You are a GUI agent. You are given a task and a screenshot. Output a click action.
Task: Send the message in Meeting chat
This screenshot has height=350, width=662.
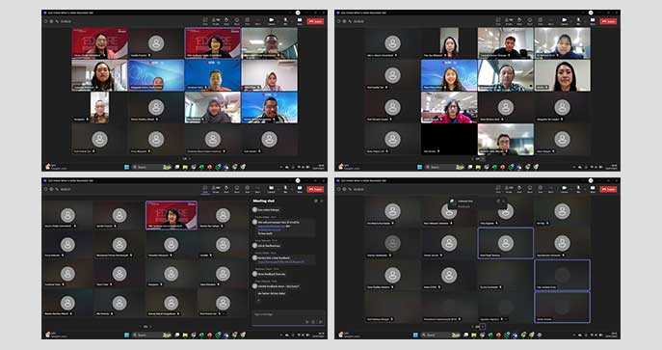(x=321, y=322)
